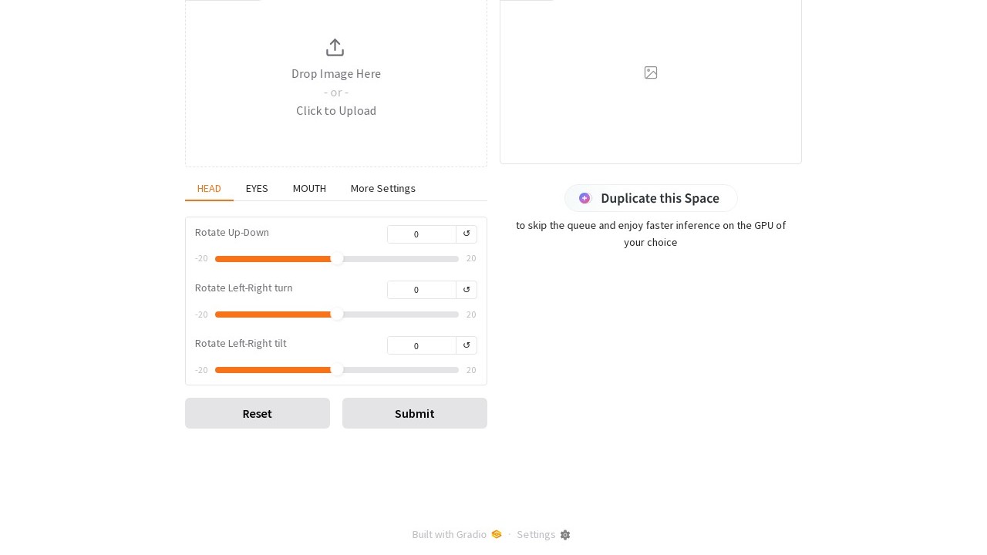This screenshot has height=555, width=987.
Task: Click the Gradio logo icon in footer
Action: [x=497, y=535]
